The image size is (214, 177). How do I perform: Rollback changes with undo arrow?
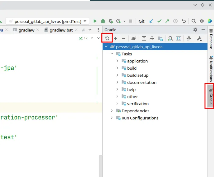tap(184, 21)
